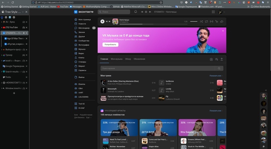
Task: Close the VK Музыка promo banner
Action: pyautogui.click(x=223, y=31)
